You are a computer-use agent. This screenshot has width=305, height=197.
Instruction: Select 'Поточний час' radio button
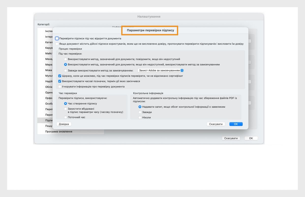point(66,117)
